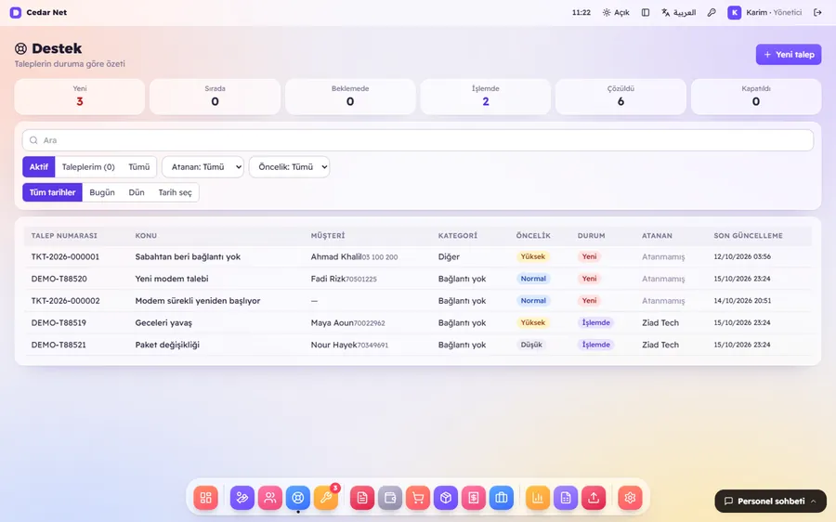The image size is (836, 522).
Task: Toggle the sidebar layout icon in the top bar
Action: (x=646, y=12)
